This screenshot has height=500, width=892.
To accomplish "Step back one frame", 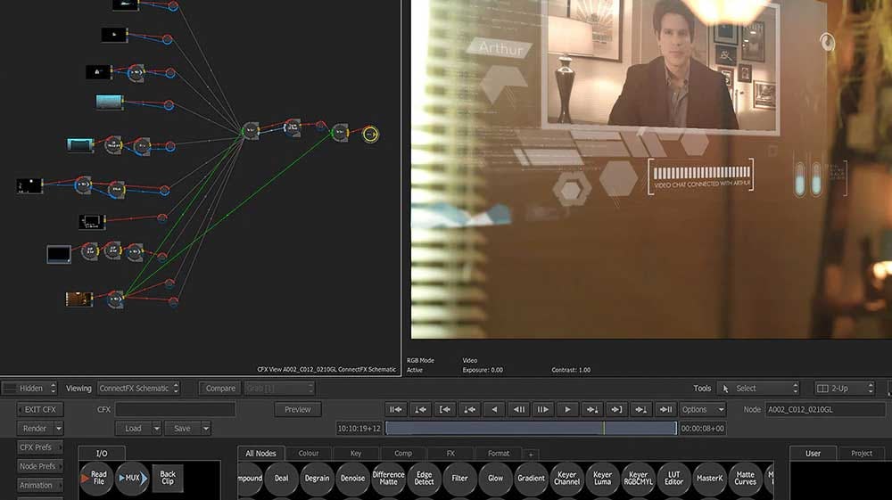I will [518, 410].
